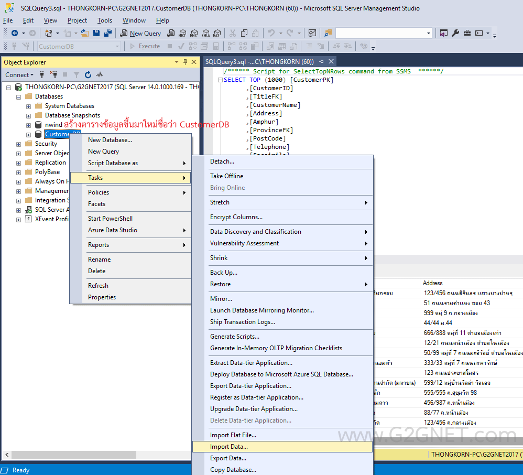523x475 pixels.
Task: Expand the nwind database node
Action: coord(29,125)
